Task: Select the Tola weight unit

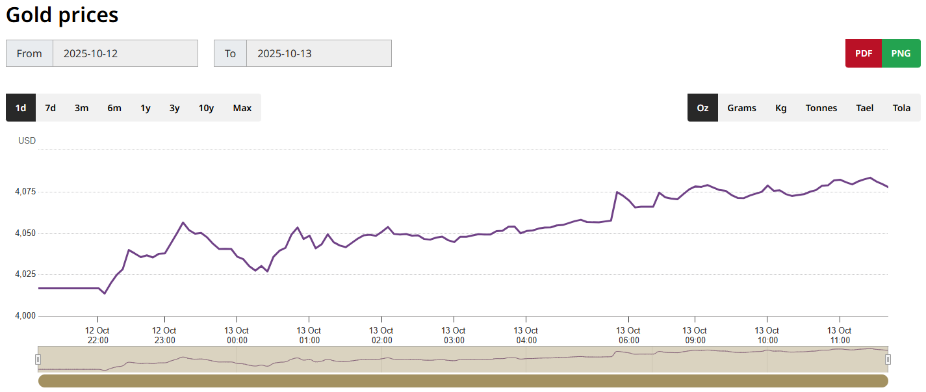Action: (901, 108)
